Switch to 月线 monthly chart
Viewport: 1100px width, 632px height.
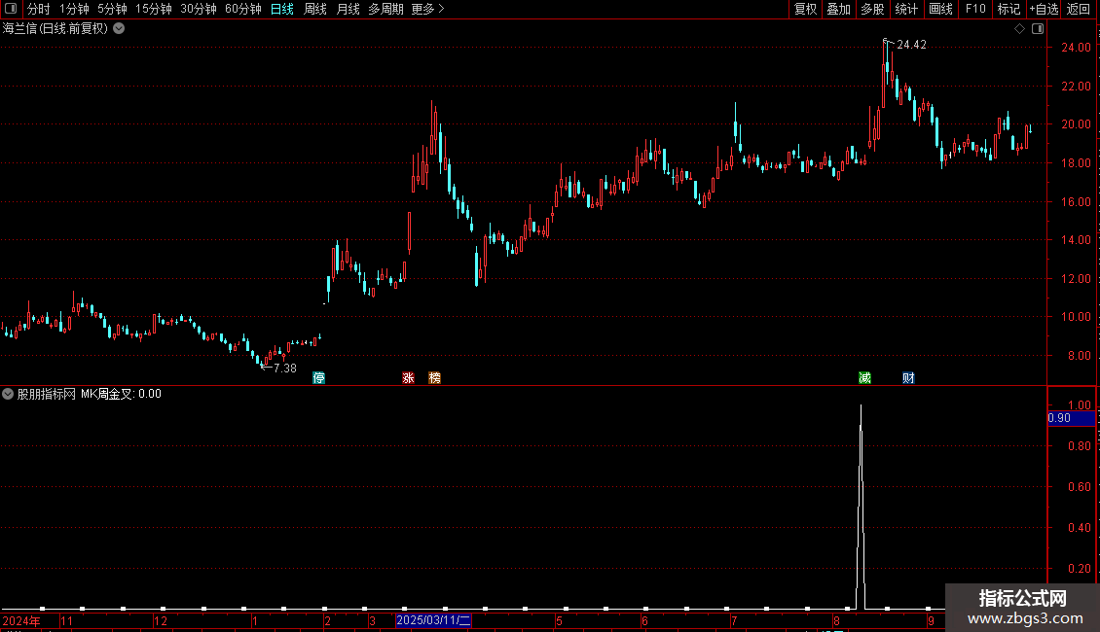click(x=348, y=9)
